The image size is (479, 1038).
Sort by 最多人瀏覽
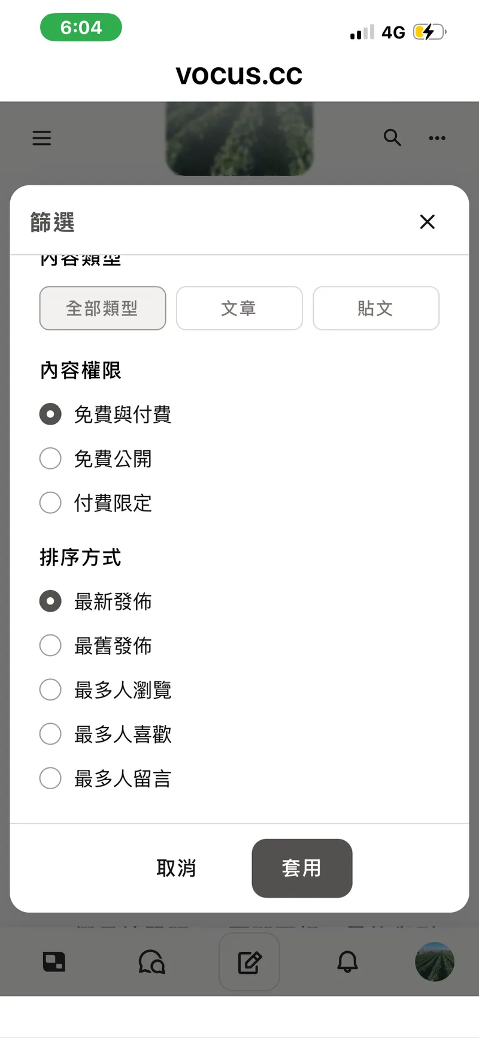click(x=50, y=690)
